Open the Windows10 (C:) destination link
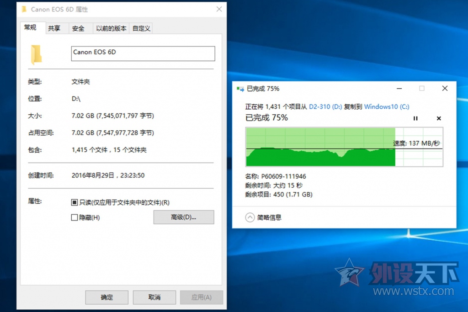The height and width of the screenshot is (312, 468). click(x=387, y=107)
